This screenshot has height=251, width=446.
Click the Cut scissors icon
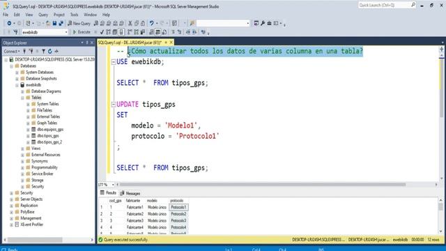point(130,23)
